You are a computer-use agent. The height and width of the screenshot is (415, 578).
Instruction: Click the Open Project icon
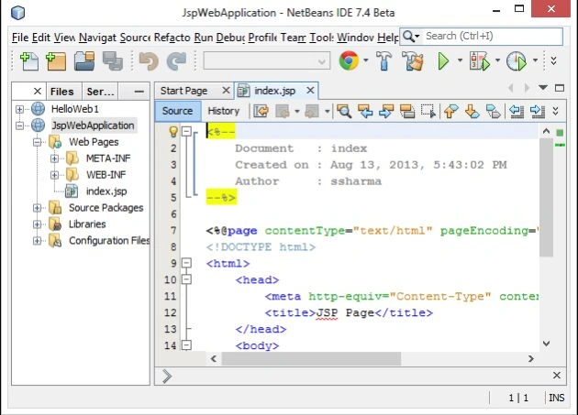pyautogui.click(x=84, y=61)
